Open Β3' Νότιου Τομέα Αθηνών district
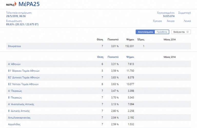 (23, 84)
